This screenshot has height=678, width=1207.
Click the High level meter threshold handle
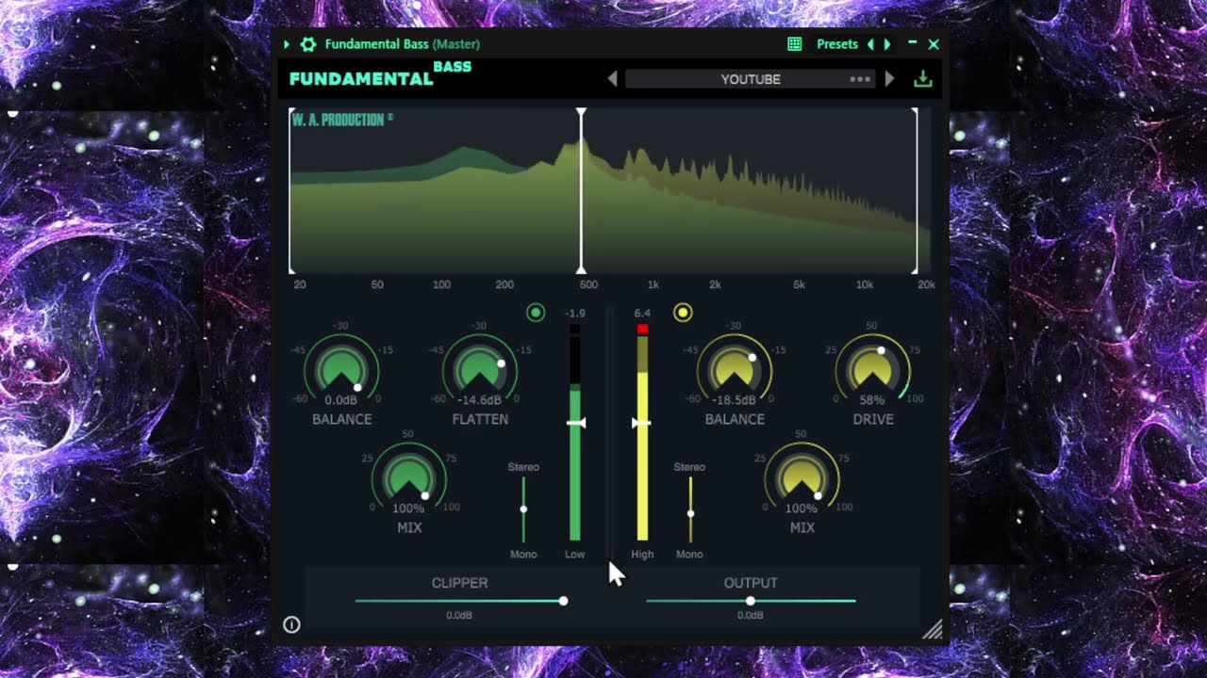pyautogui.click(x=641, y=424)
